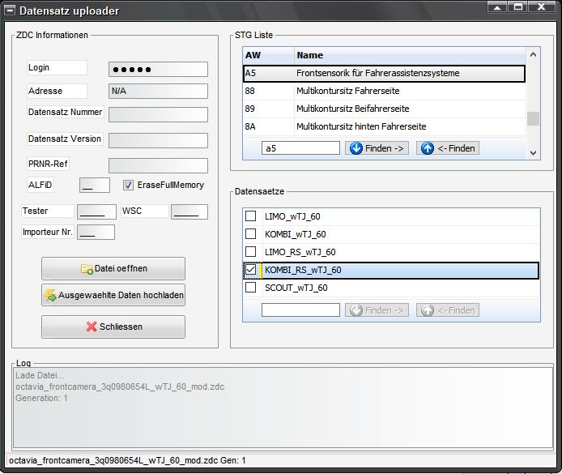Click the Login password field

[158, 69]
